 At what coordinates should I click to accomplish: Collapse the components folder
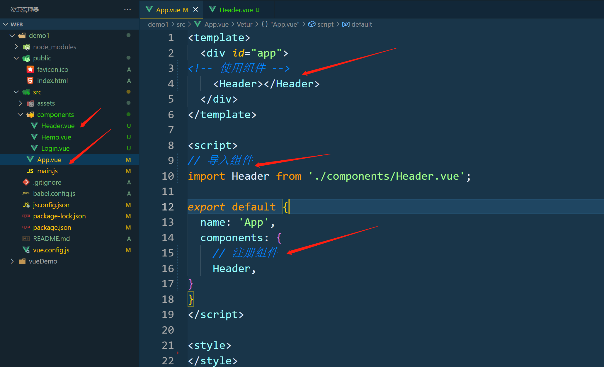pyautogui.click(x=20, y=115)
